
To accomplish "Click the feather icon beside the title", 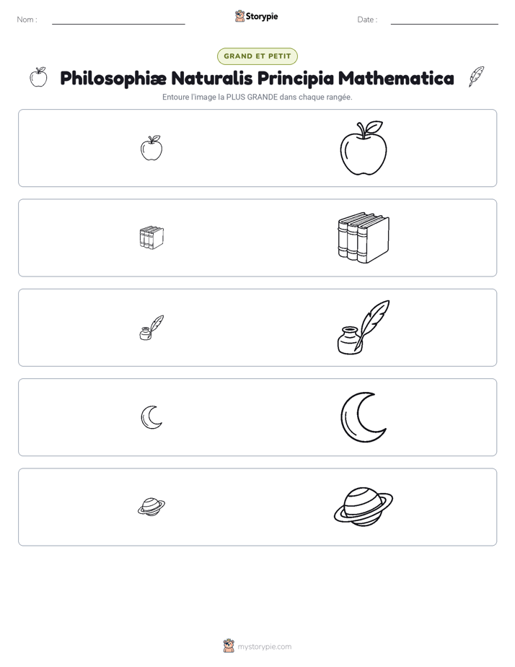I will 476,77.
